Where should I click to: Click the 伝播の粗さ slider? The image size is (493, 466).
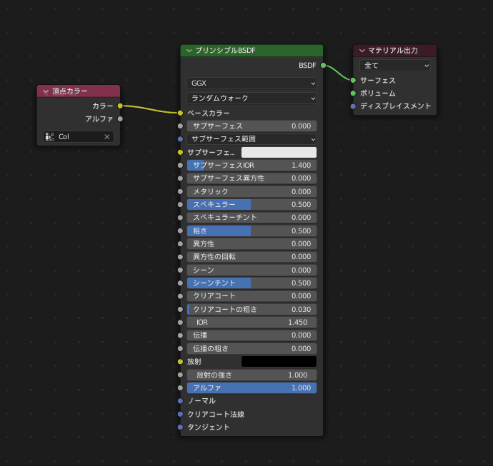point(252,348)
